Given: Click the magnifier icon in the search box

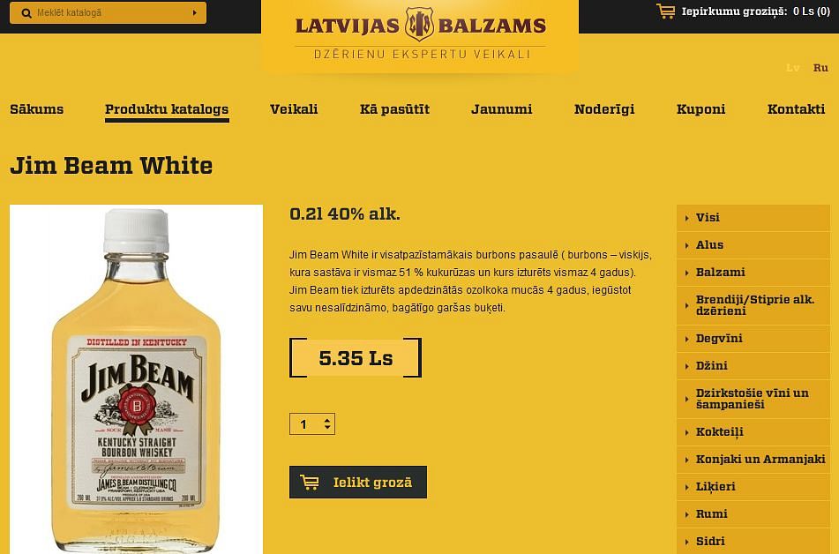Looking at the screenshot, I should pyautogui.click(x=26, y=13).
